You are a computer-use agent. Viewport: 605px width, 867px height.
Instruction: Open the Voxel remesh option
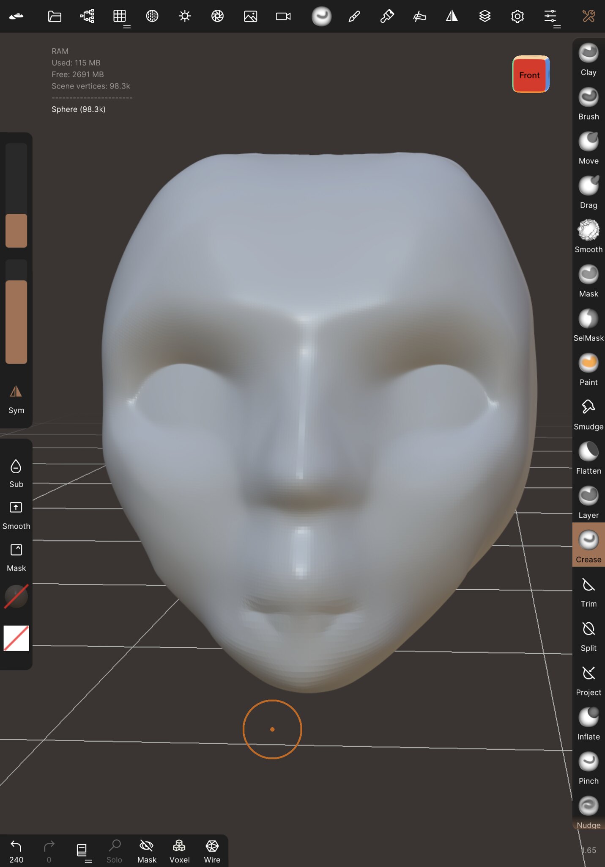click(179, 851)
